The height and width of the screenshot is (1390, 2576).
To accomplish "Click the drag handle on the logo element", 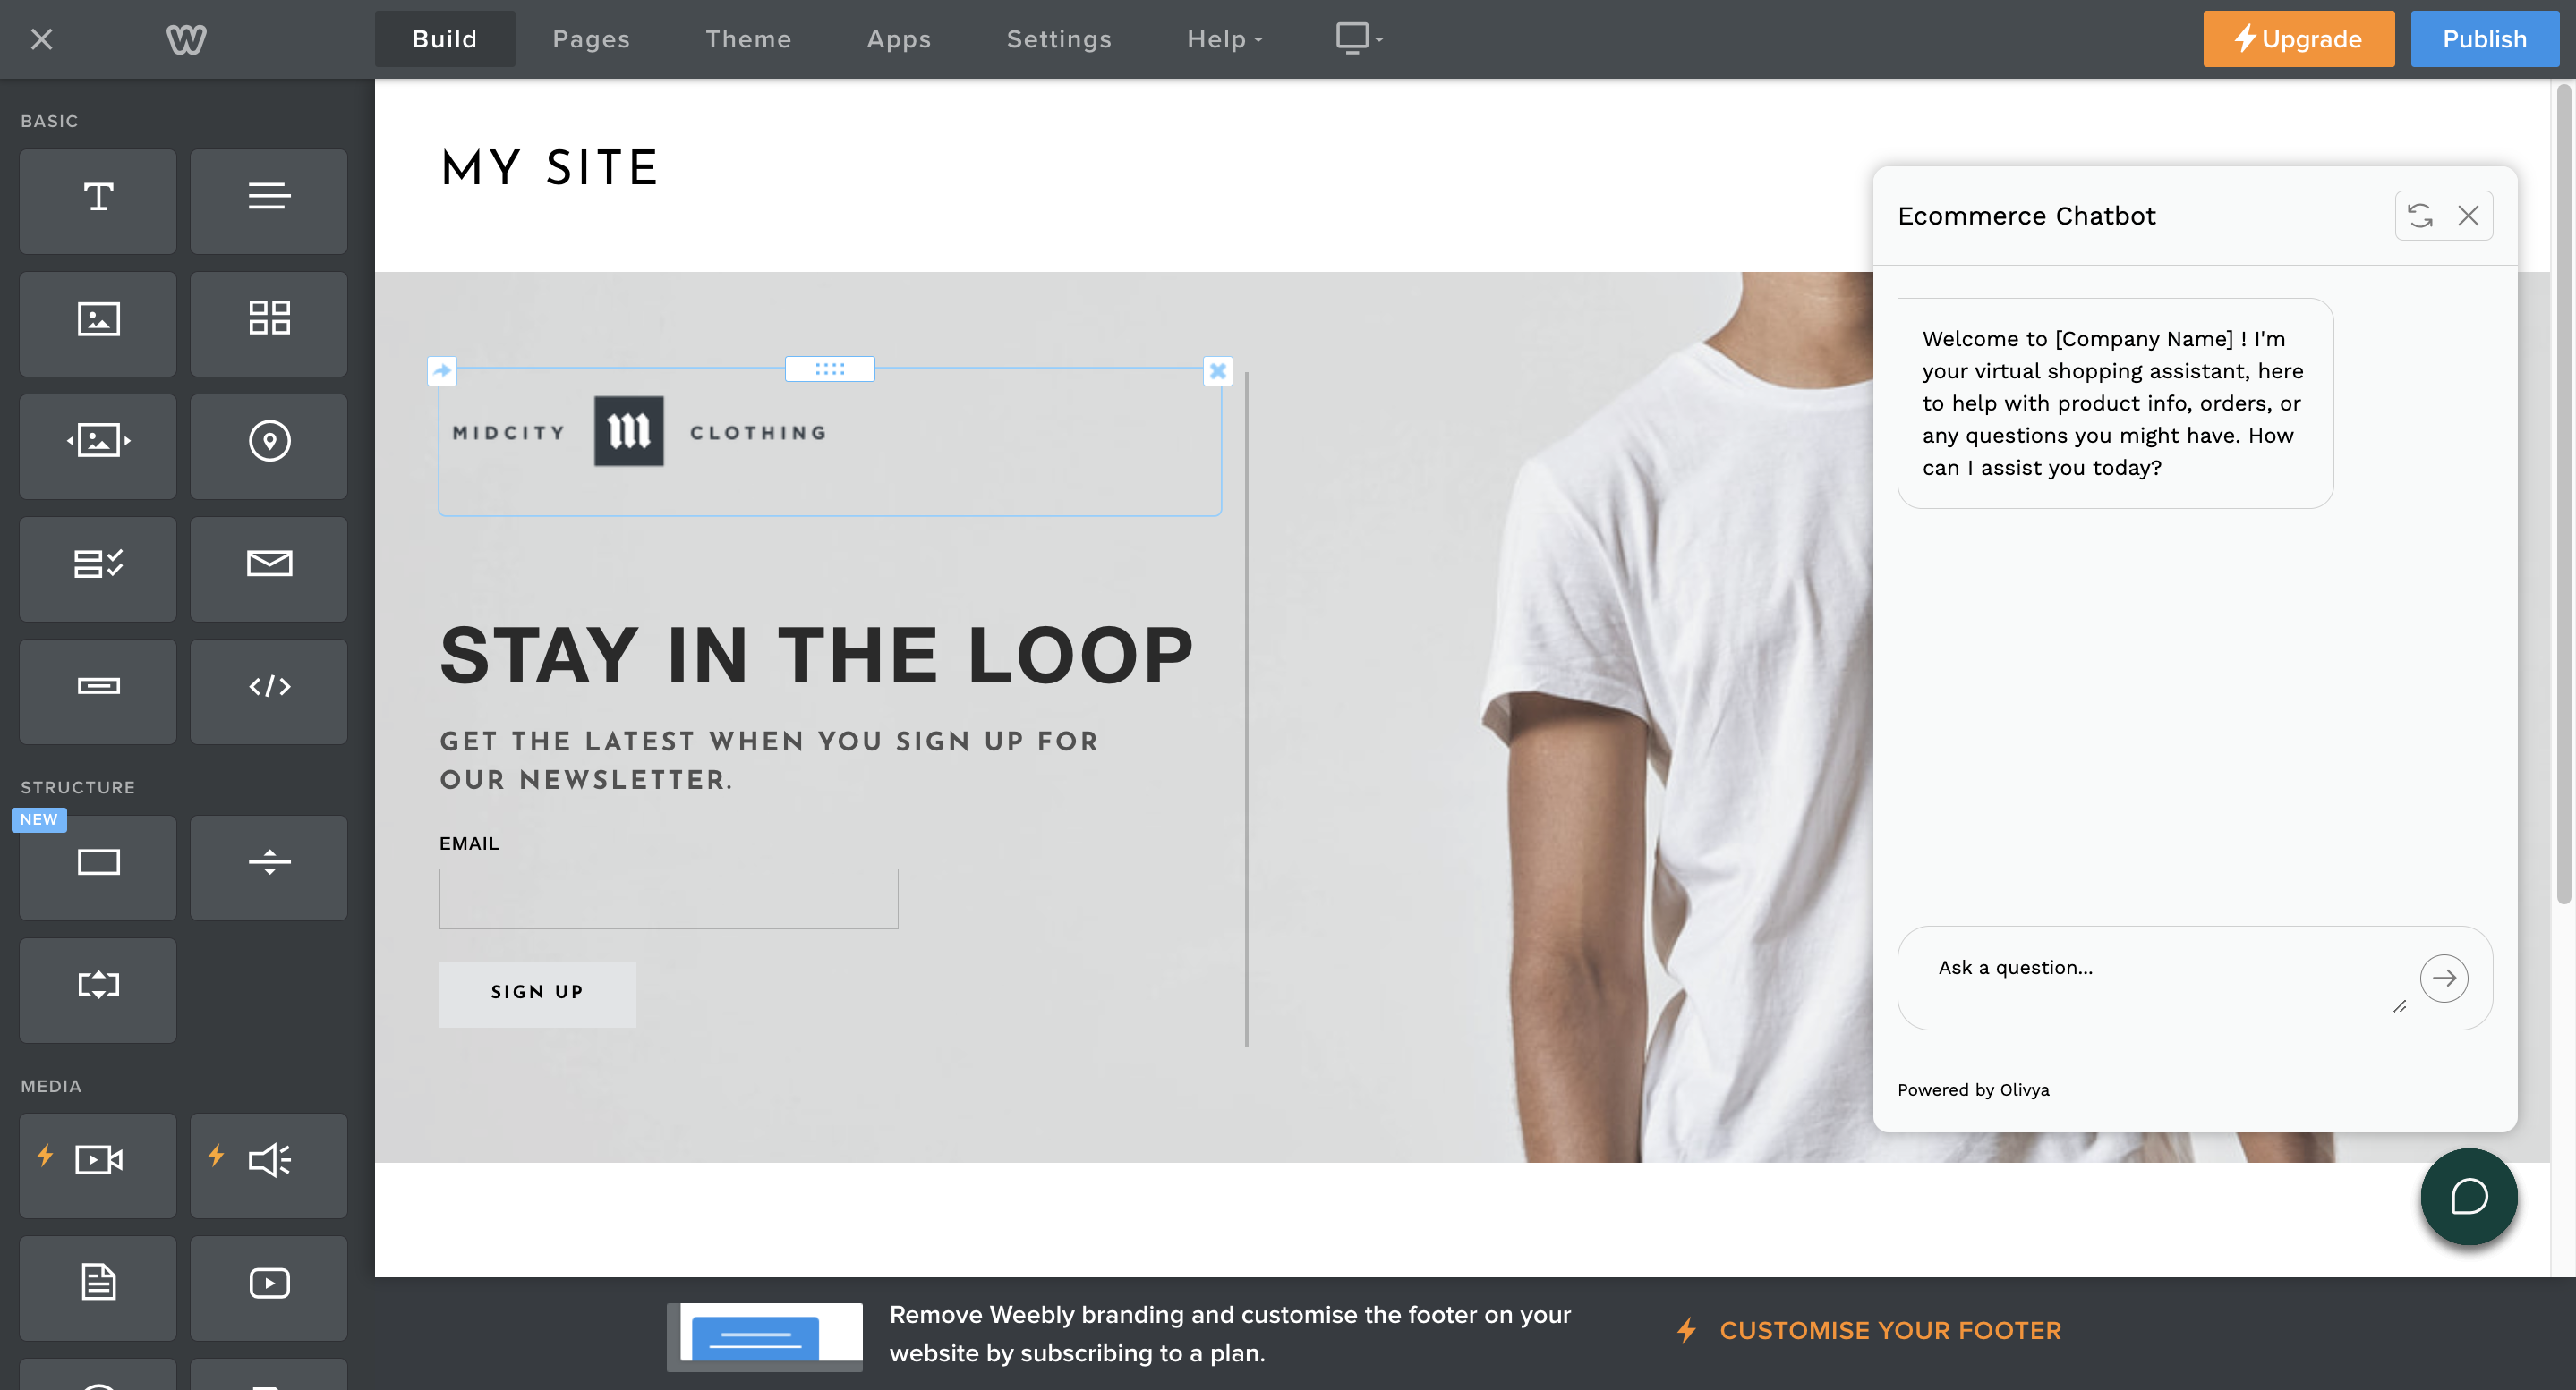I will point(830,369).
